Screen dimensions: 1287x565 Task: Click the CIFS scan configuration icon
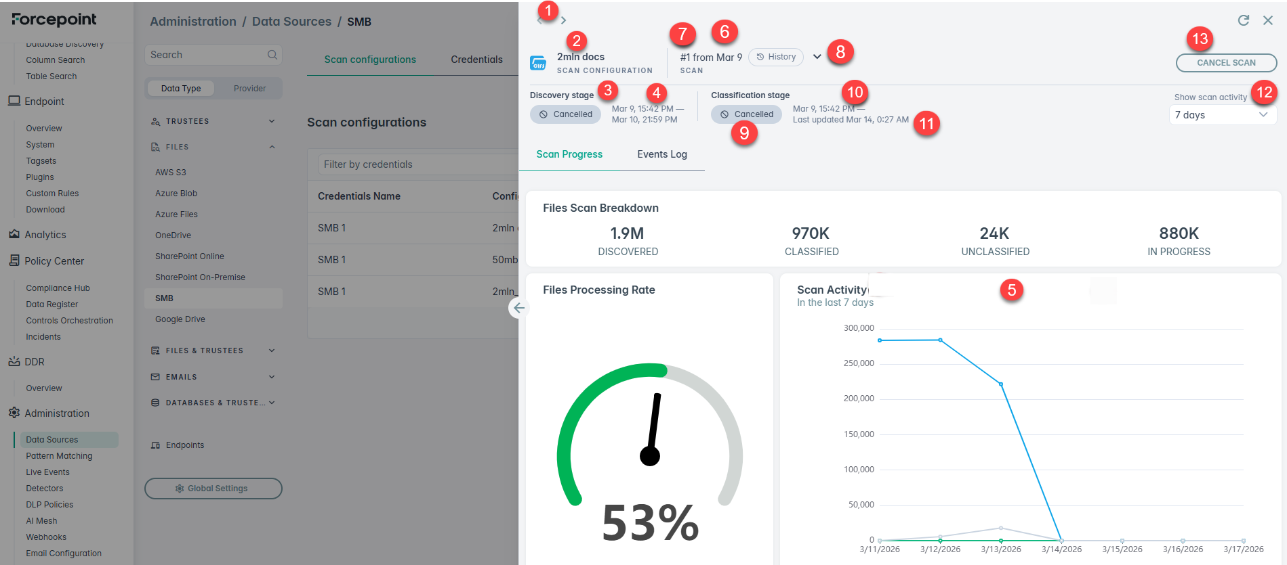[538, 63]
